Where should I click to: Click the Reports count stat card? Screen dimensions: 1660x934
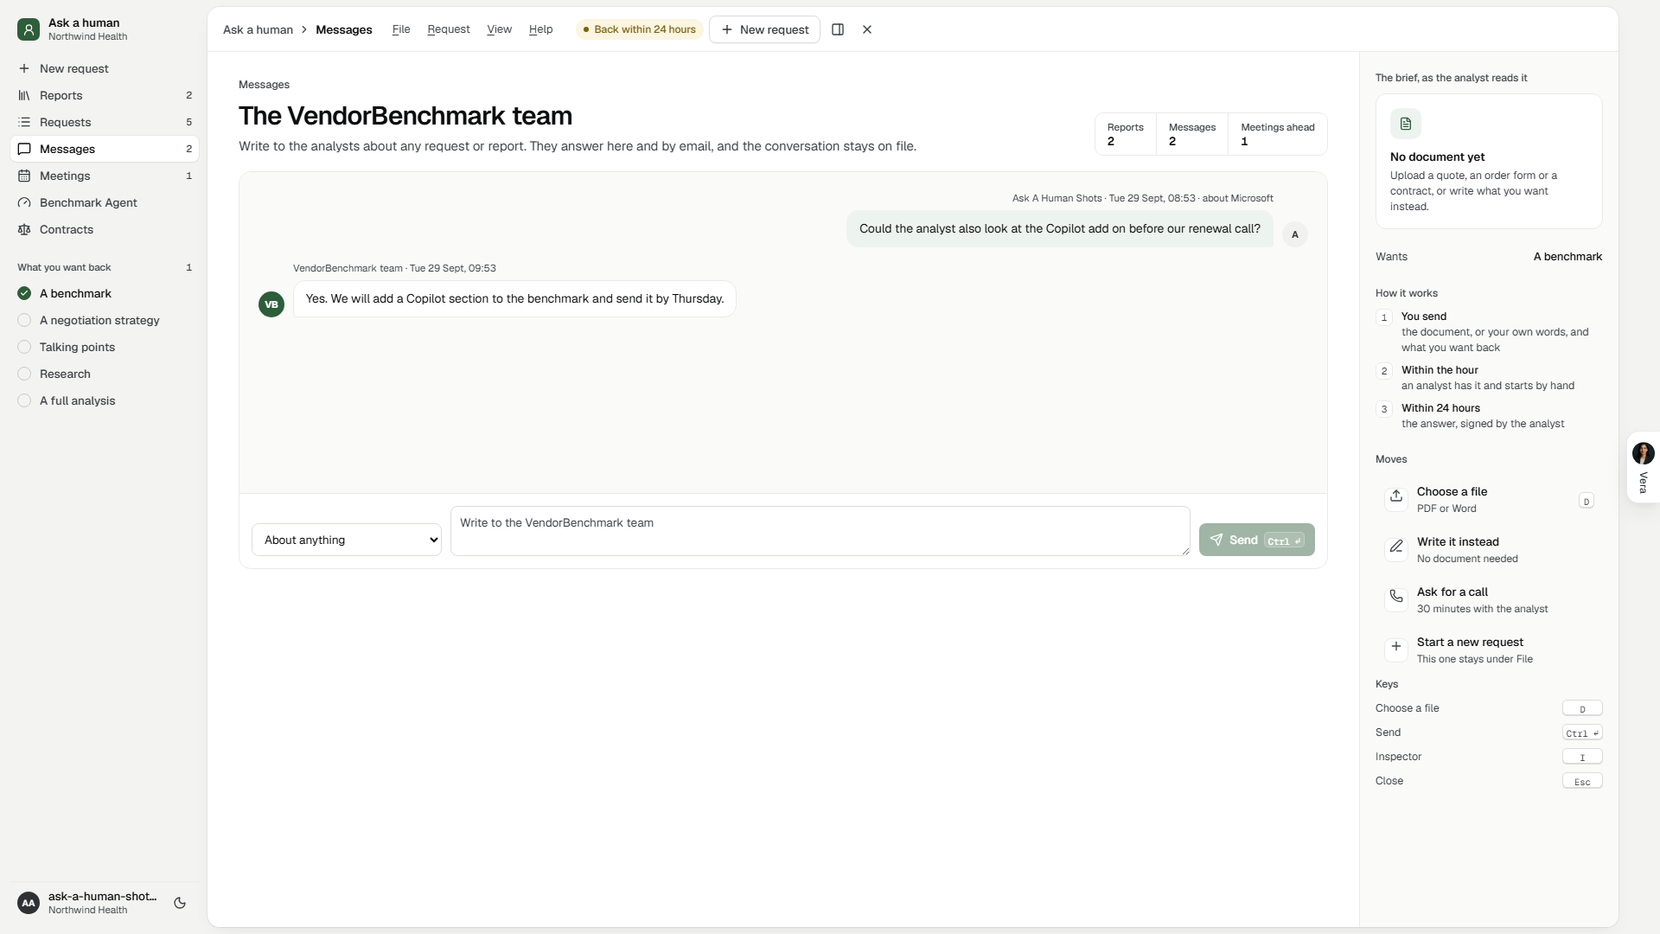[1125, 134]
